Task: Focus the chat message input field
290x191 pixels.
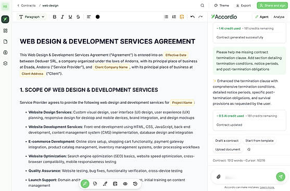Action: [249, 178]
